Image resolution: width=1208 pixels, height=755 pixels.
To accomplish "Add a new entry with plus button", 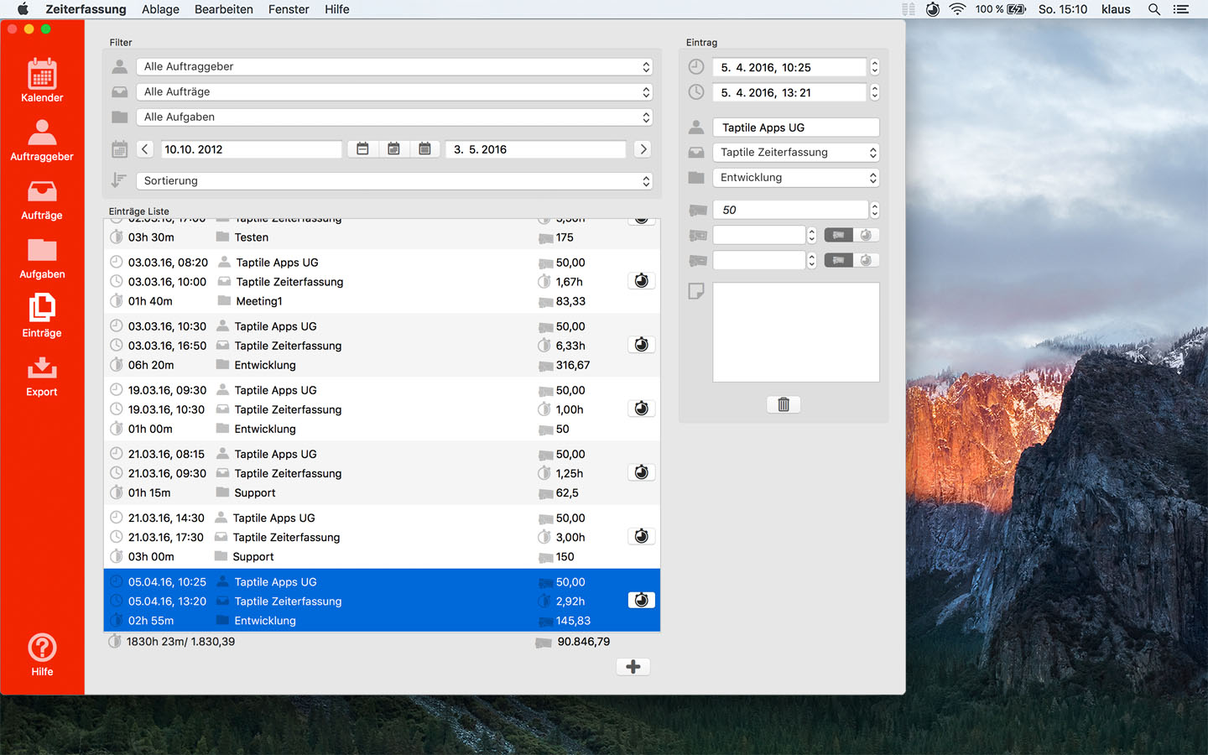I will pyautogui.click(x=633, y=667).
